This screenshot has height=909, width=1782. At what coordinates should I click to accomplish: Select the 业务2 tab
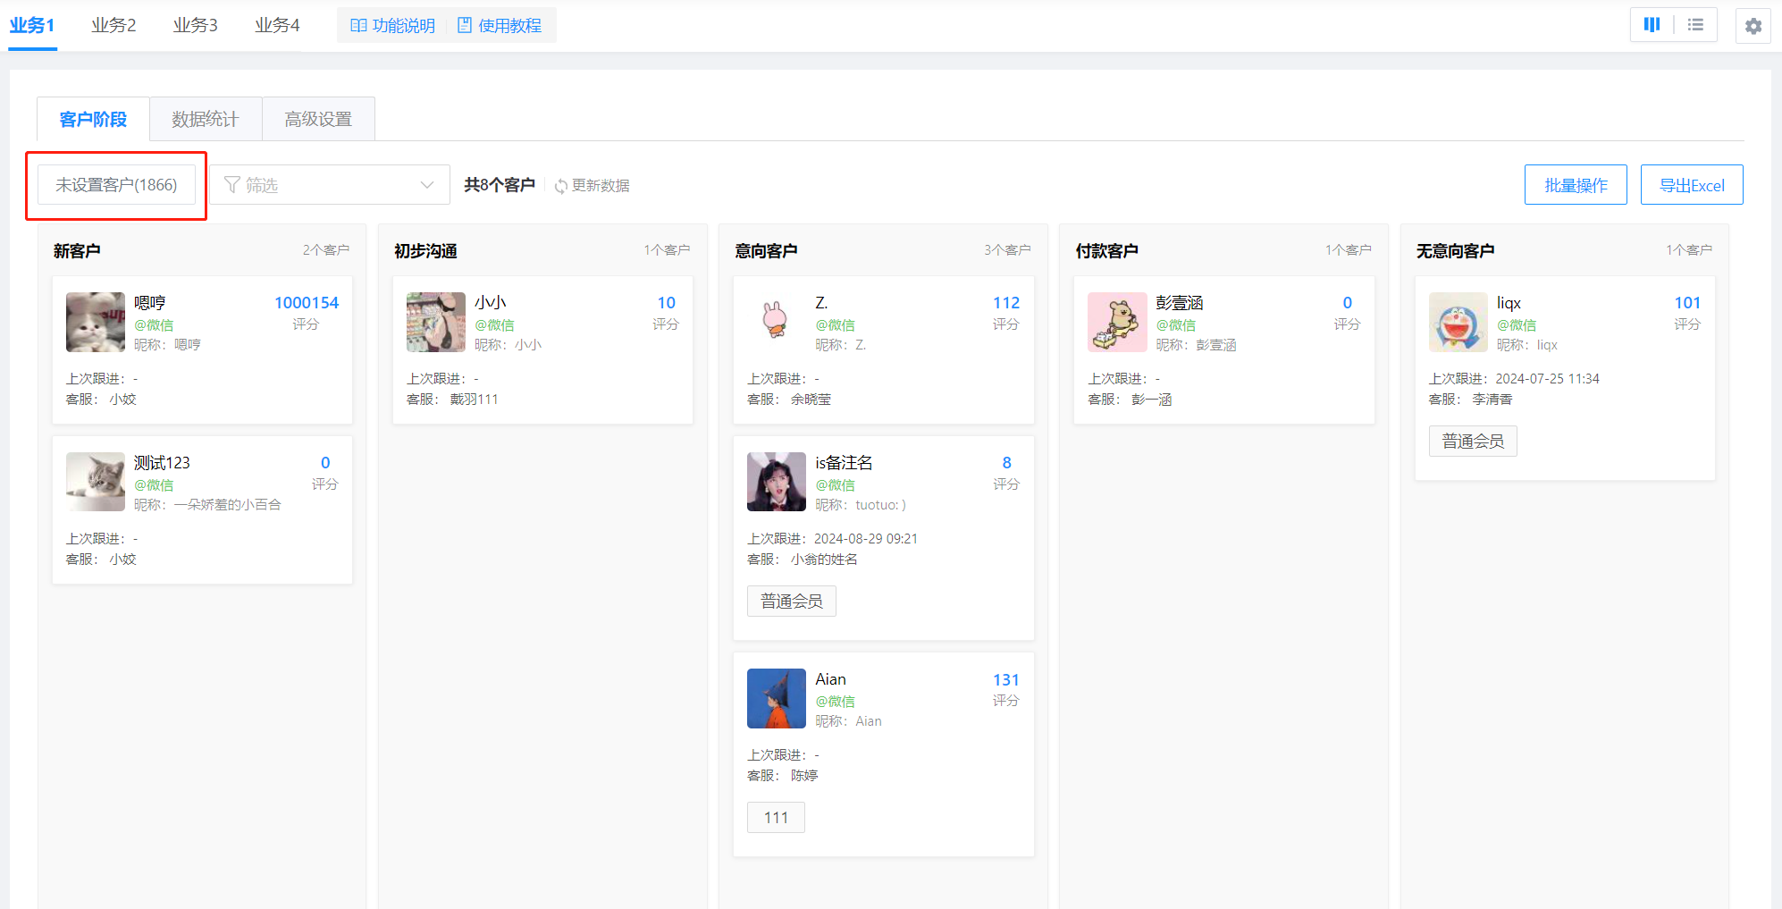coord(113,25)
